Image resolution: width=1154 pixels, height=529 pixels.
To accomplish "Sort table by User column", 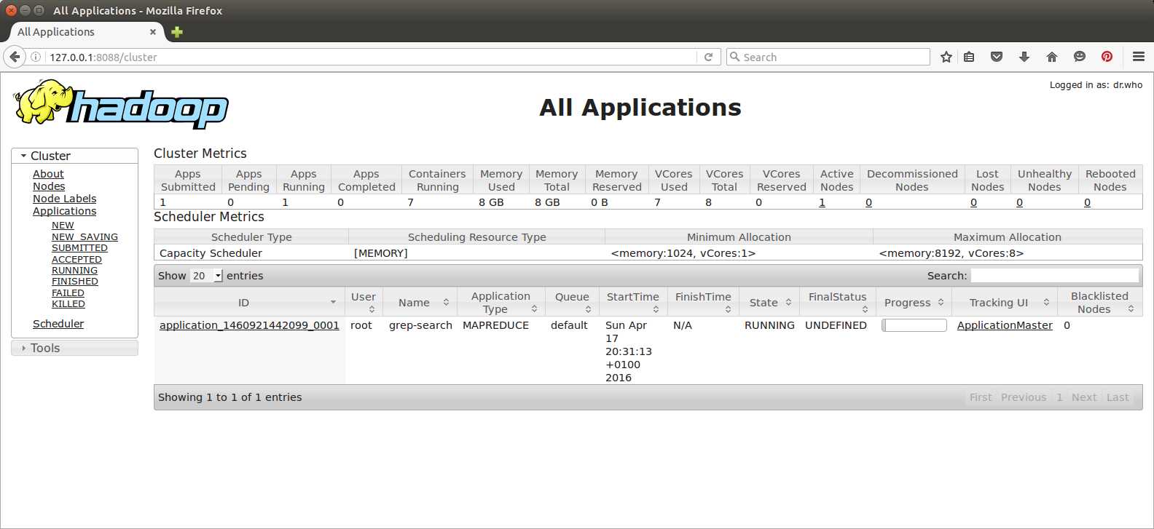I will point(364,302).
